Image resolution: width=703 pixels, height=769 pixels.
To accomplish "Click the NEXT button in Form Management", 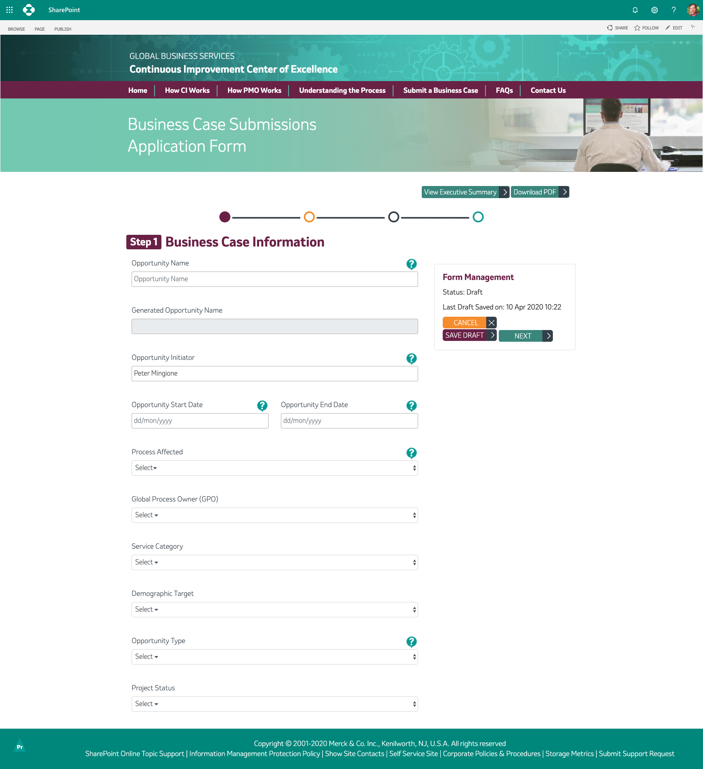I will coord(525,336).
